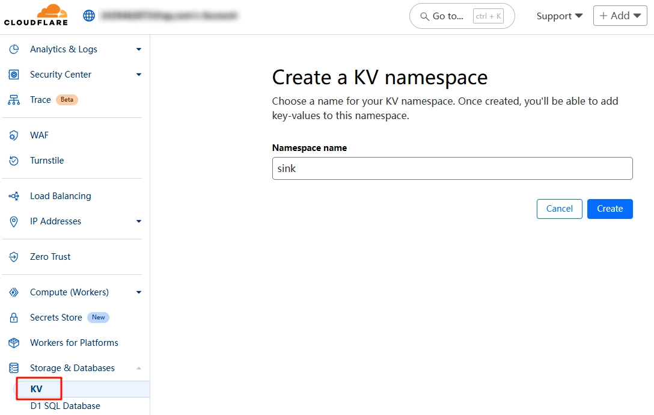The width and height of the screenshot is (654, 415).
Task: Click the Cloudflare logo
Action: pyautogui.click(x=36, y=16)
